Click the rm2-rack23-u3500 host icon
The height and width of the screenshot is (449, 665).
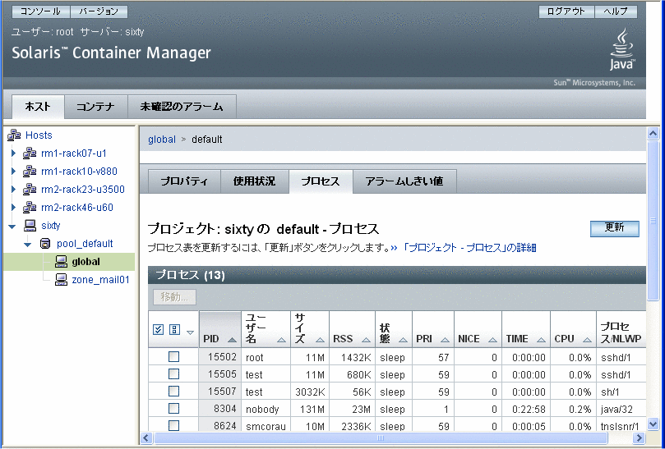(30, 189)
